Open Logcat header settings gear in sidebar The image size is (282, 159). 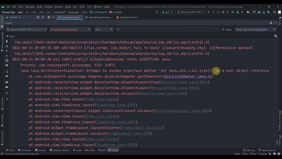7,76
